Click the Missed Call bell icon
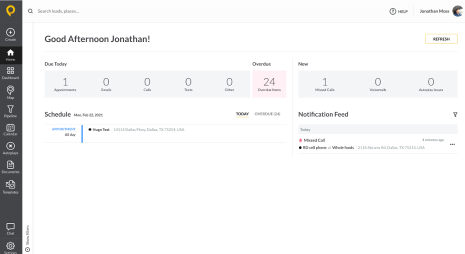Screen dimensions: 465x254 coord(300,140)
